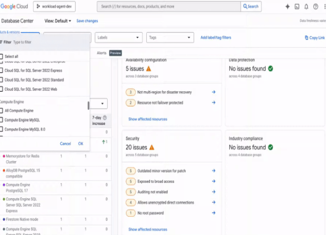Viewport: 326px width, 235px height.
Task: Open help question mark icon
Action: coord(316,7)
